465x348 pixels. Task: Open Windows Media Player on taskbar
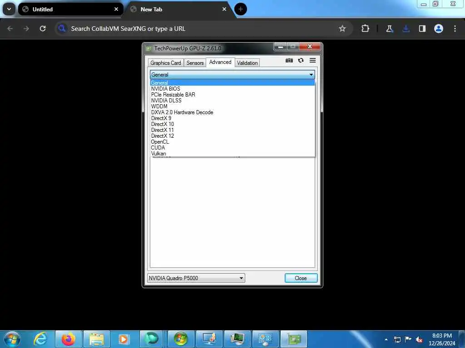pos(124,339)
